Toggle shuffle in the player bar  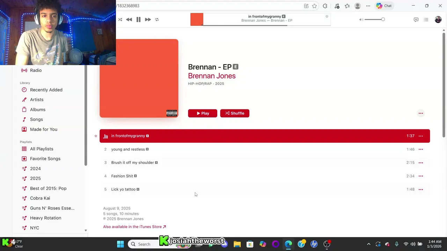(x=120, y=20)
